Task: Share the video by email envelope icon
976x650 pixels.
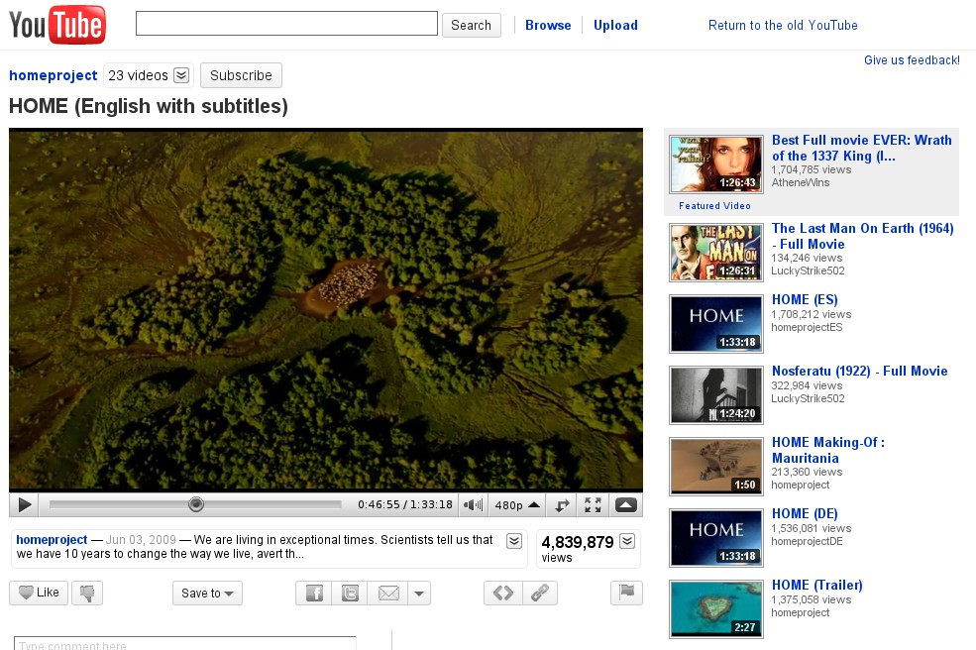Action: [x=387, y=593]
